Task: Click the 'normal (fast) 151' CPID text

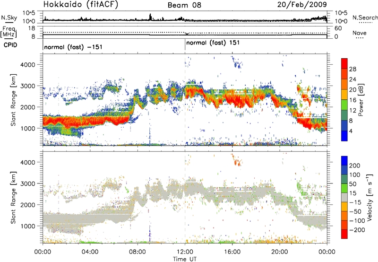Action: tap(213, 43)
